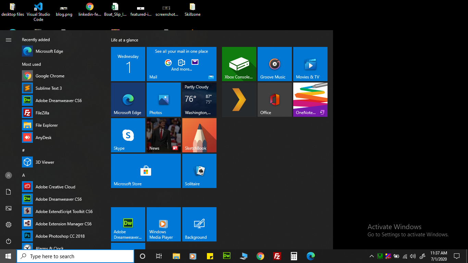Screen dimensions: 468x263
Task: Click the volume icon in system tray
Action: 413,256
